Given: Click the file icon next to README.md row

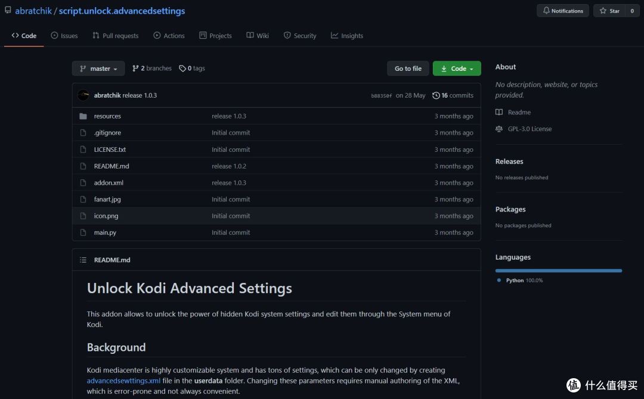Looking at the screenshot, I should [83, 166].
